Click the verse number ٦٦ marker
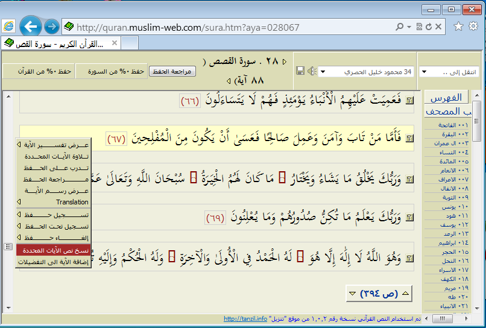The height and width of the screenshot is (328, 486). [x=190, y=101]
